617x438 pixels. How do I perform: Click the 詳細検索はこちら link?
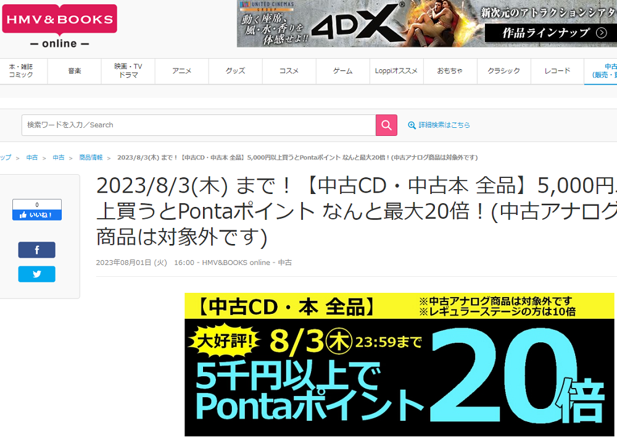(x=444, y=125)
